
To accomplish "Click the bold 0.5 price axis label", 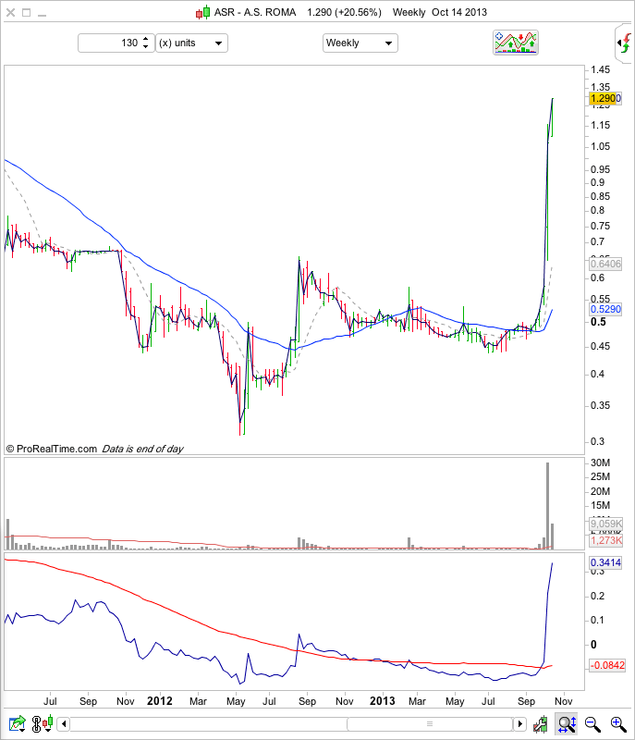I will tap(598, 322).
